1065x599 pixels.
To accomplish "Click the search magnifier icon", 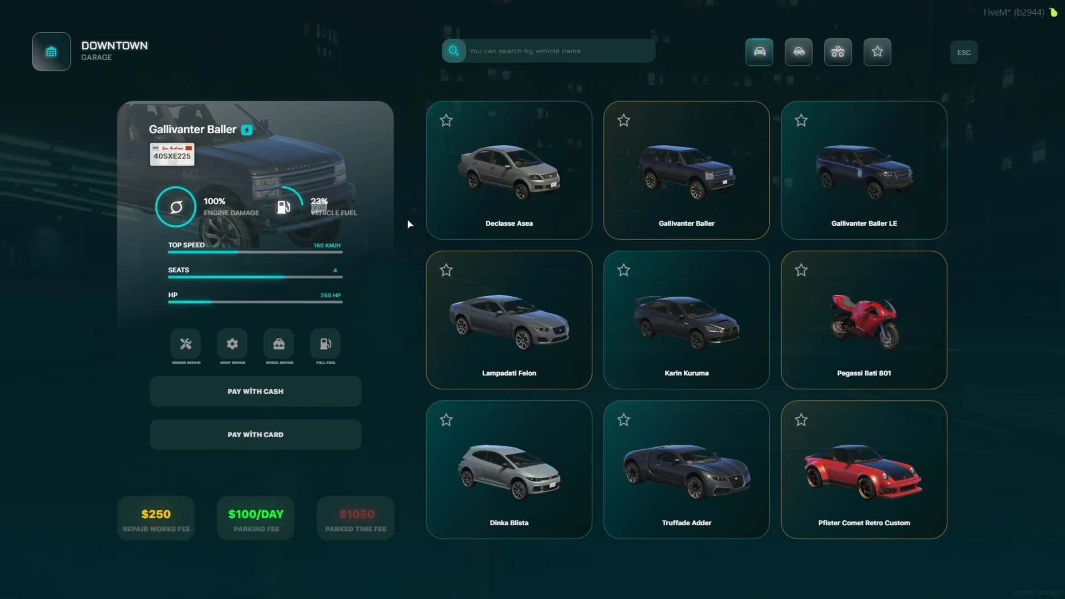I will (454, 51).
